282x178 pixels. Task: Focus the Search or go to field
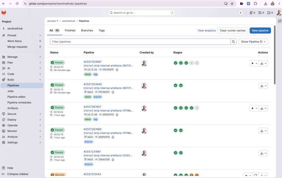[x=142, y=13]
